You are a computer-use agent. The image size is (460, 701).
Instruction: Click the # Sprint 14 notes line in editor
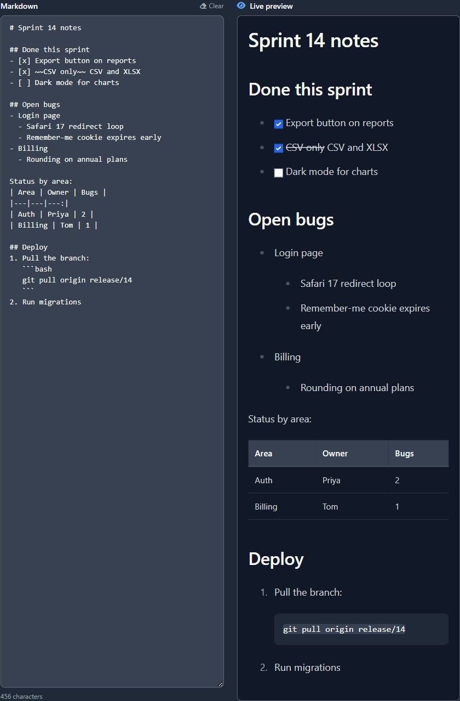45,27
